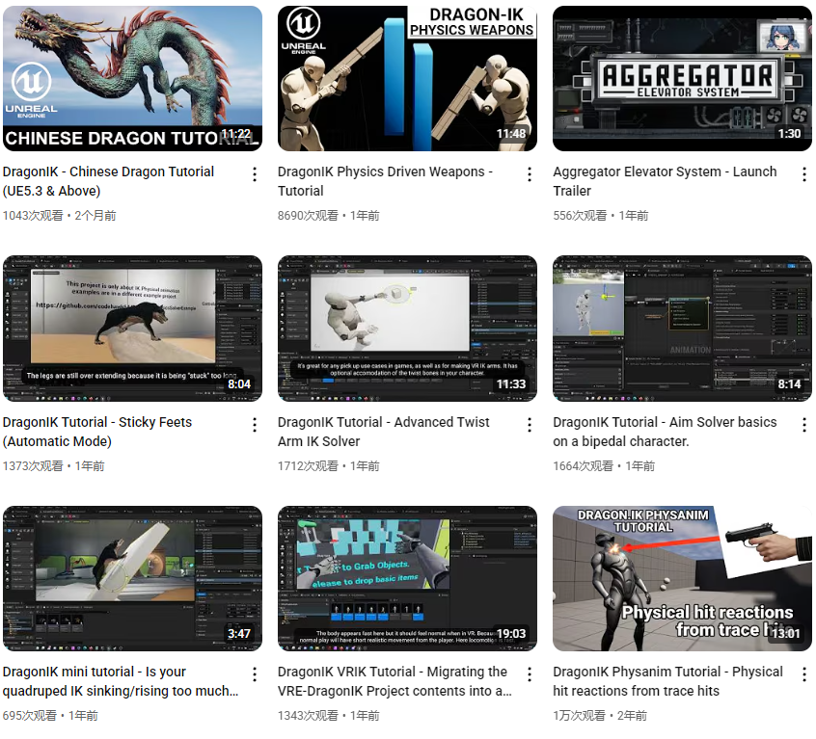The height and width of the screenshot is (739, 816).
Task: Open menu for Physics Driven Weapons video
Action: 530,174
